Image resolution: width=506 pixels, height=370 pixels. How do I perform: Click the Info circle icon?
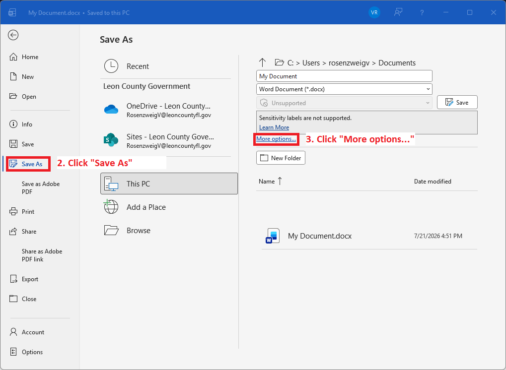point(13,124)
